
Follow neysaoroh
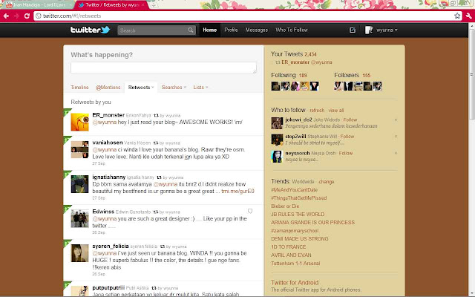coord(346,153)
